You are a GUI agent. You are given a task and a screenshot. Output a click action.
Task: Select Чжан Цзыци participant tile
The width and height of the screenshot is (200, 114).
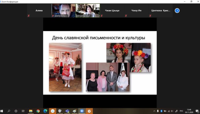(112, 11)
